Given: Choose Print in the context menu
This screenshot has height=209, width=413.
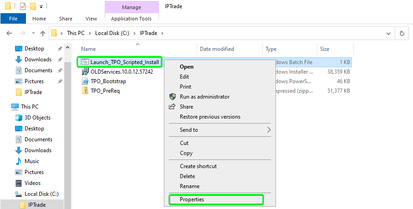Looking at the screenshot, I should coord(185,87).
